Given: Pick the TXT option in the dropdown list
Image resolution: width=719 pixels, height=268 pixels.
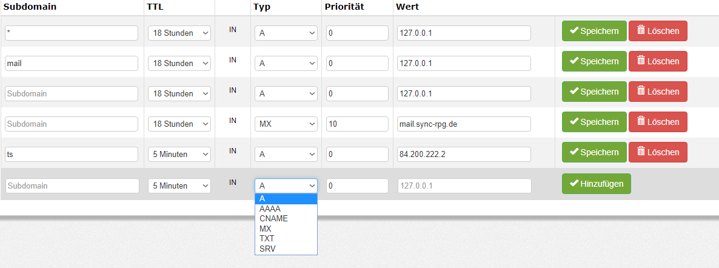Looking at the screenshot, I should coord(266,238).
